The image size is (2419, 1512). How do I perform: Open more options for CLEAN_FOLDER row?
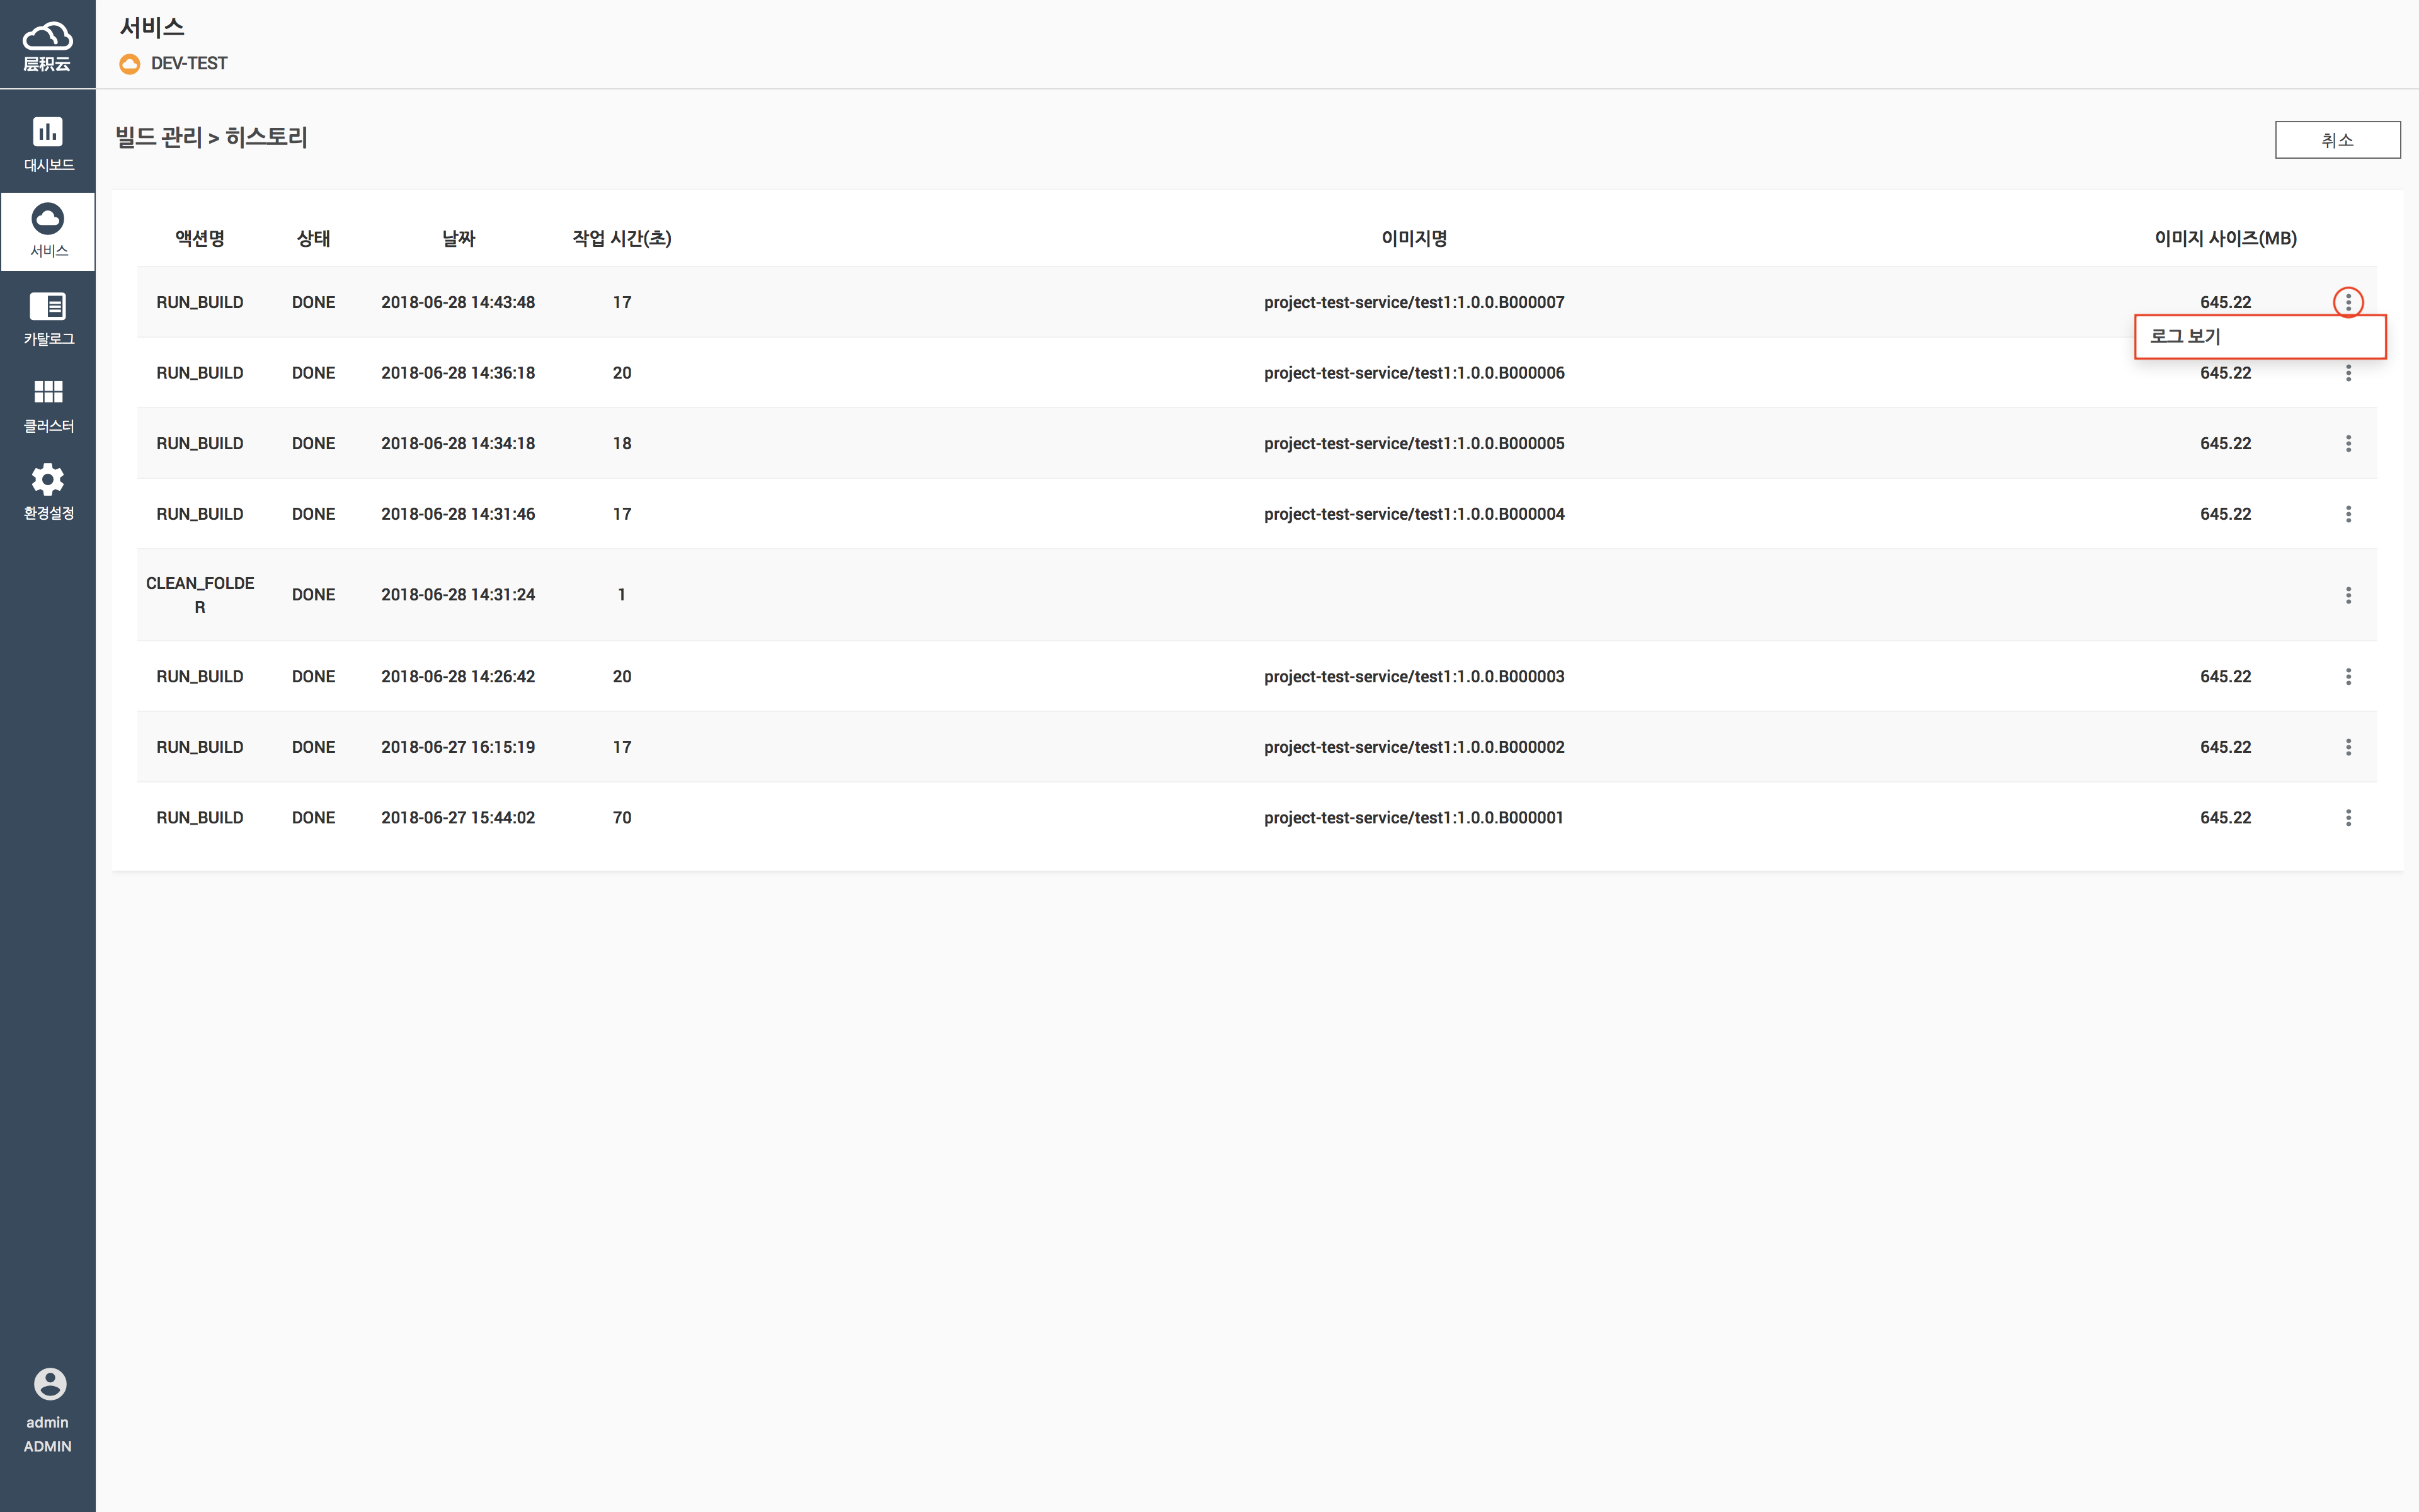2348,595
